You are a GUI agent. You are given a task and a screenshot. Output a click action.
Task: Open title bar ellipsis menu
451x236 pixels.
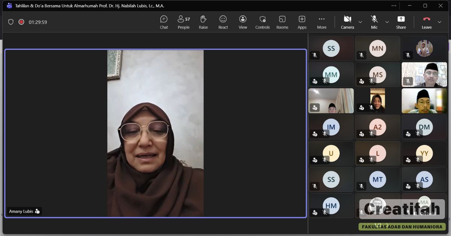[394, 6]
